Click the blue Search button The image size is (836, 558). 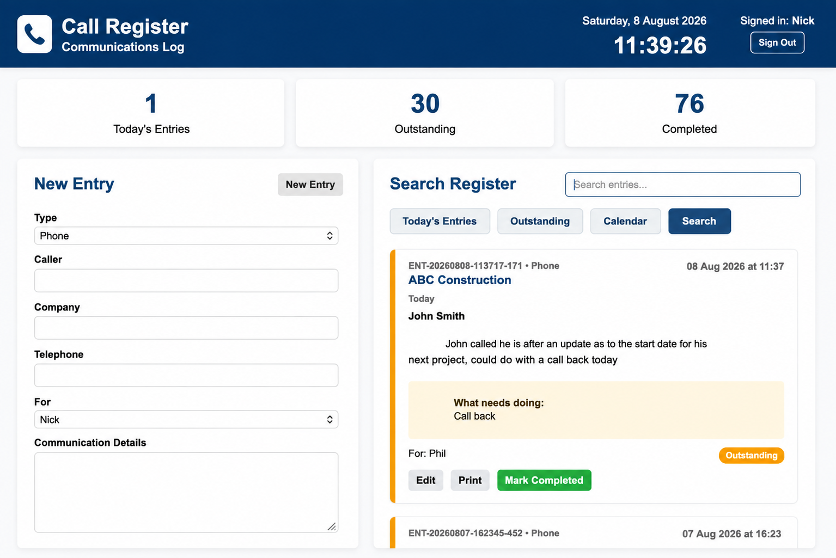click(x=699, y=221)
